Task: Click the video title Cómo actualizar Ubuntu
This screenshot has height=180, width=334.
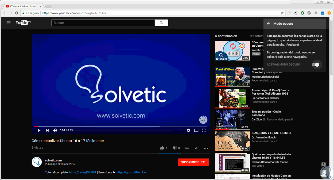Action: (68, 141)
